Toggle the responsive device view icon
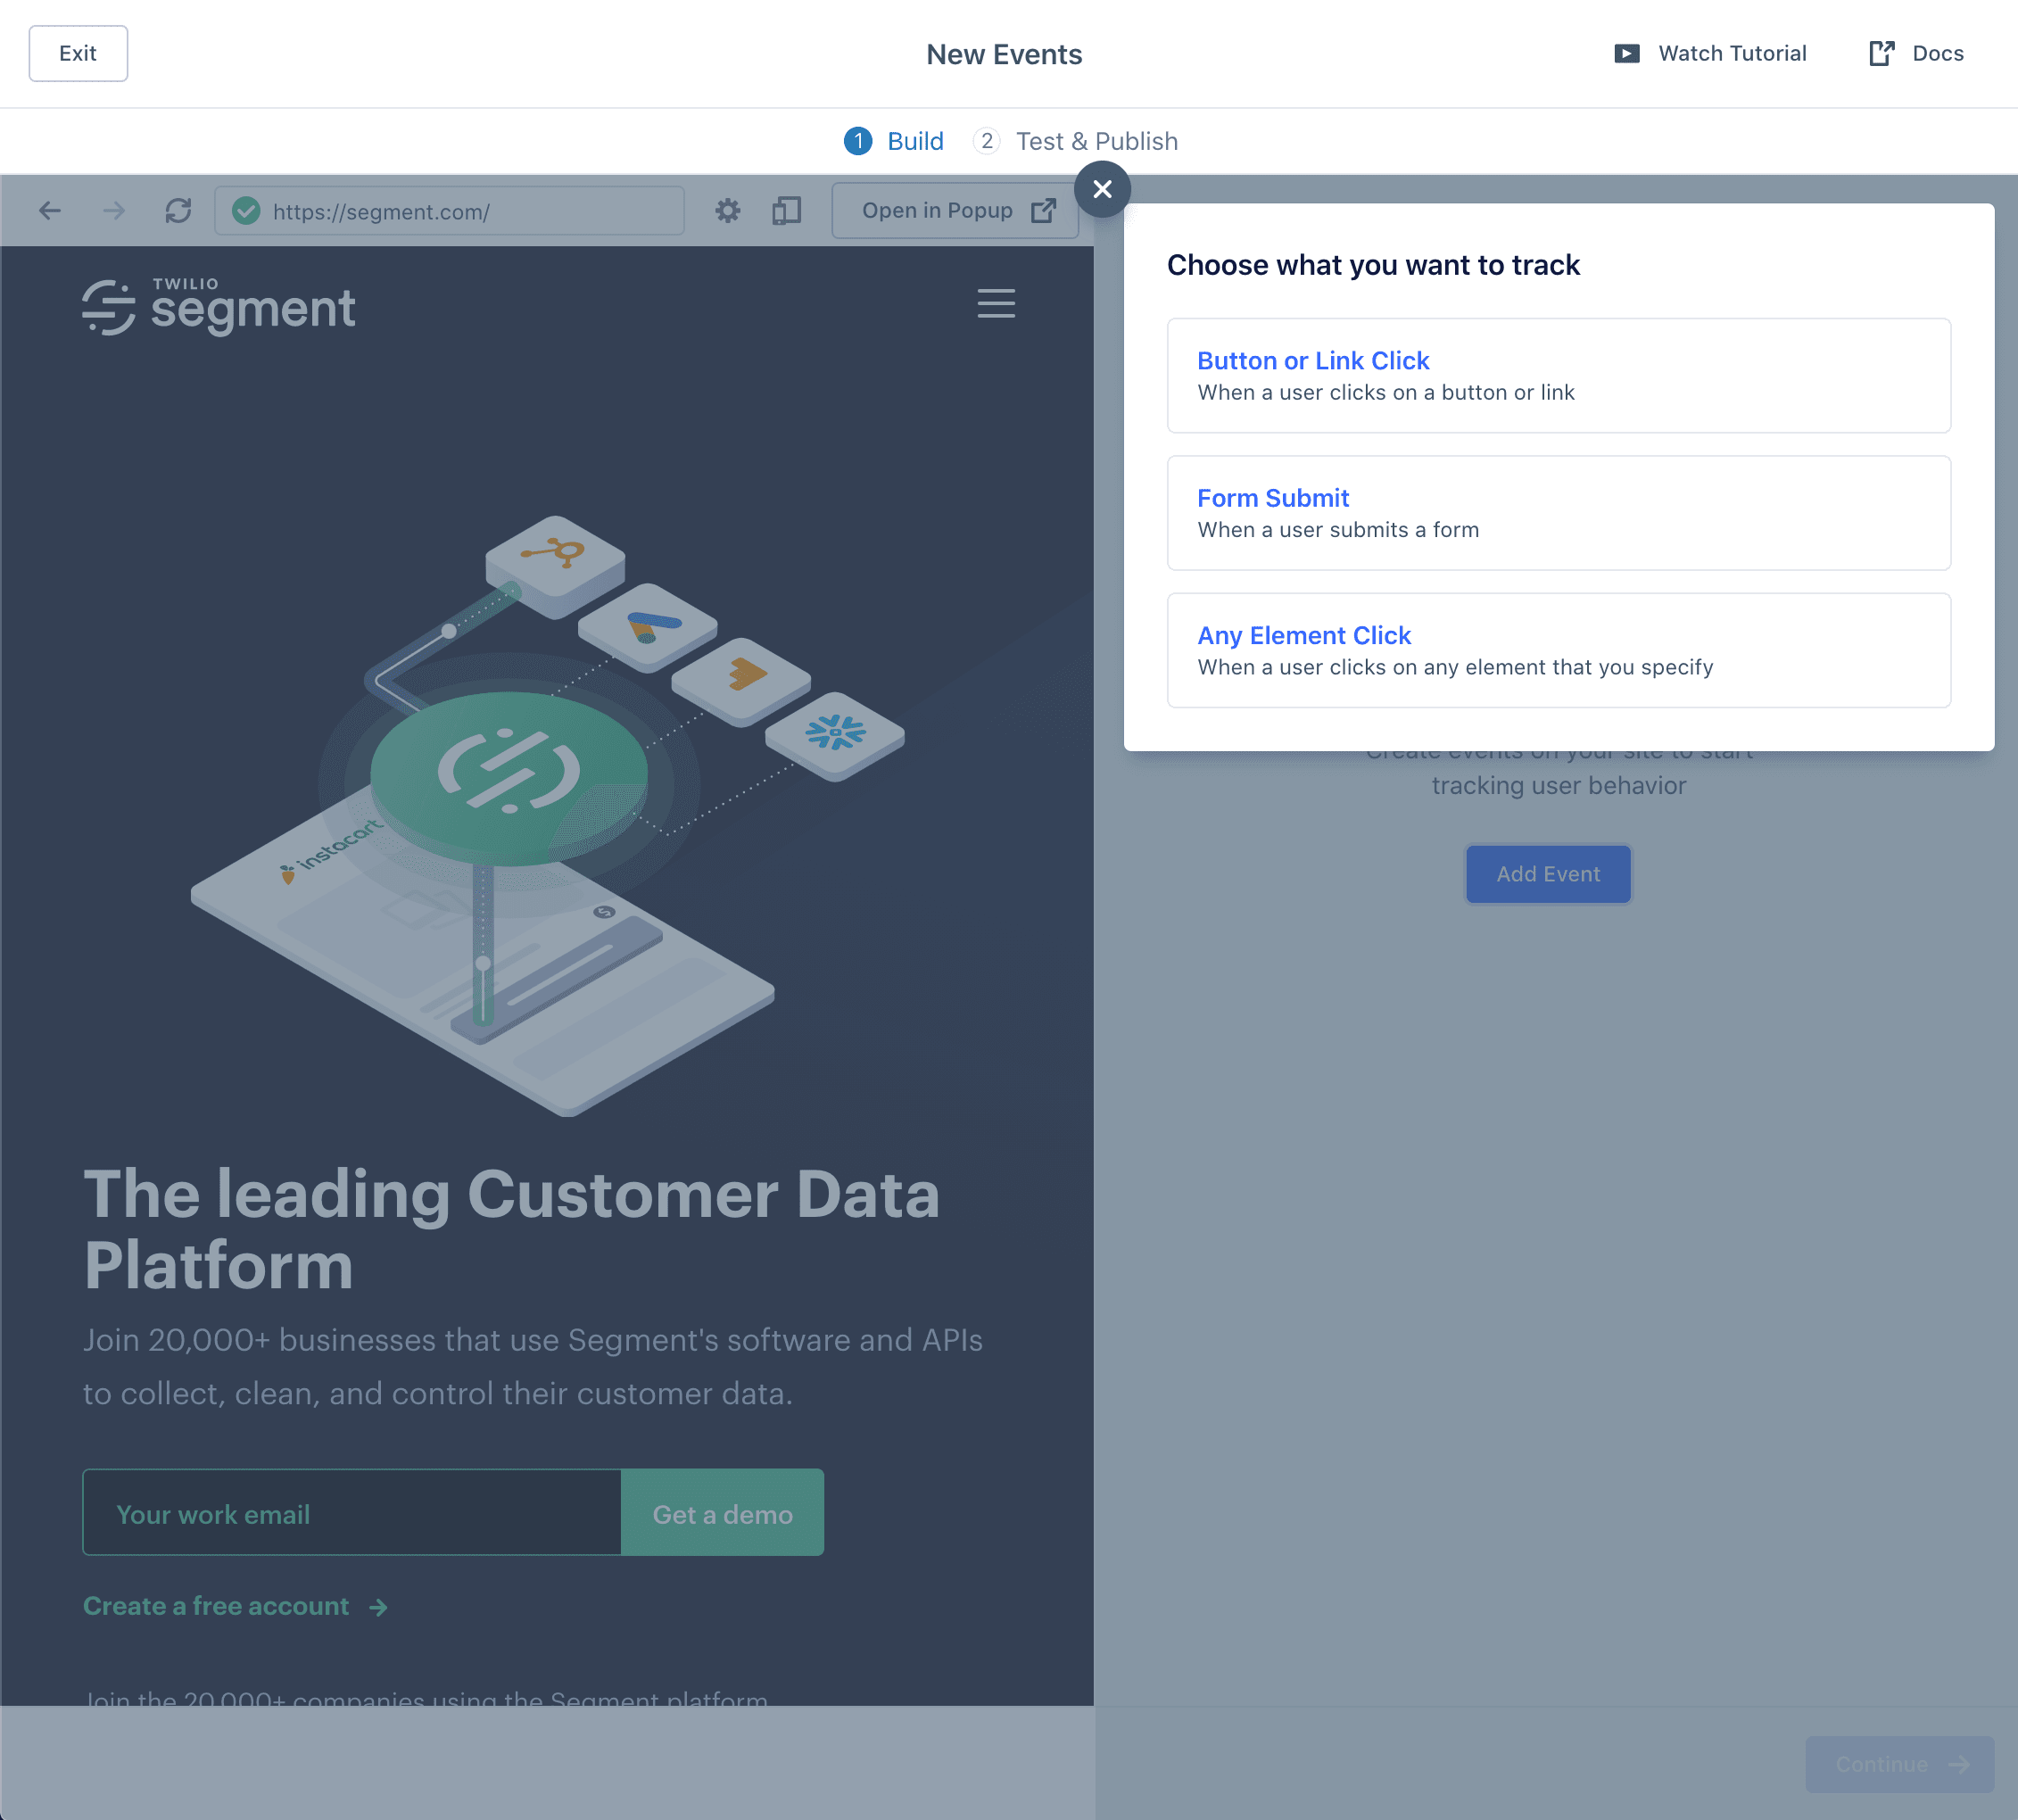2018x1820 pixels. tap(786, 211)
